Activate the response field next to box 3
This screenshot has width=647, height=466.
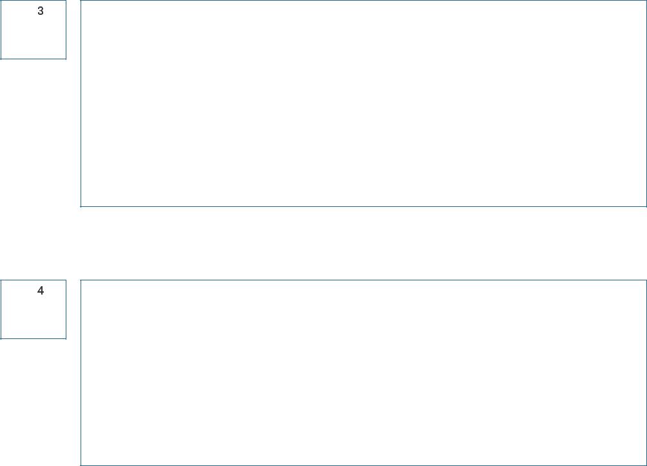tap(363, 103)
